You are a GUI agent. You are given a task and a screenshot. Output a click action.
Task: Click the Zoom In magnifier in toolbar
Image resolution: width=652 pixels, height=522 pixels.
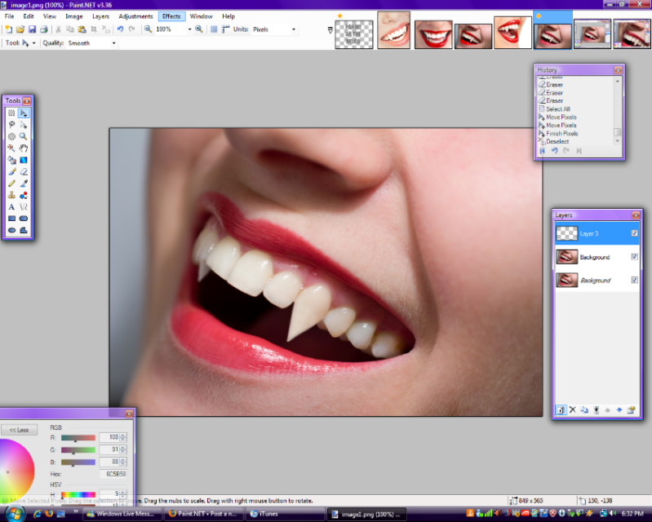point(199,29)
